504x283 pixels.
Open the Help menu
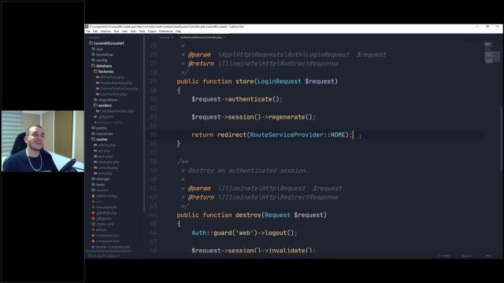(x=178, y=31)
